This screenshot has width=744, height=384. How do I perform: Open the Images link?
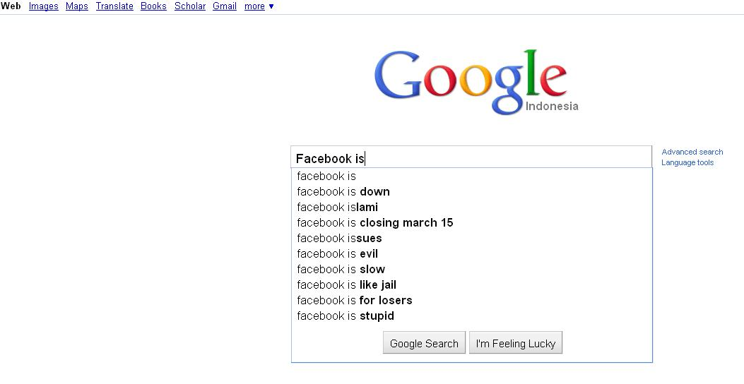pos(44,6)
